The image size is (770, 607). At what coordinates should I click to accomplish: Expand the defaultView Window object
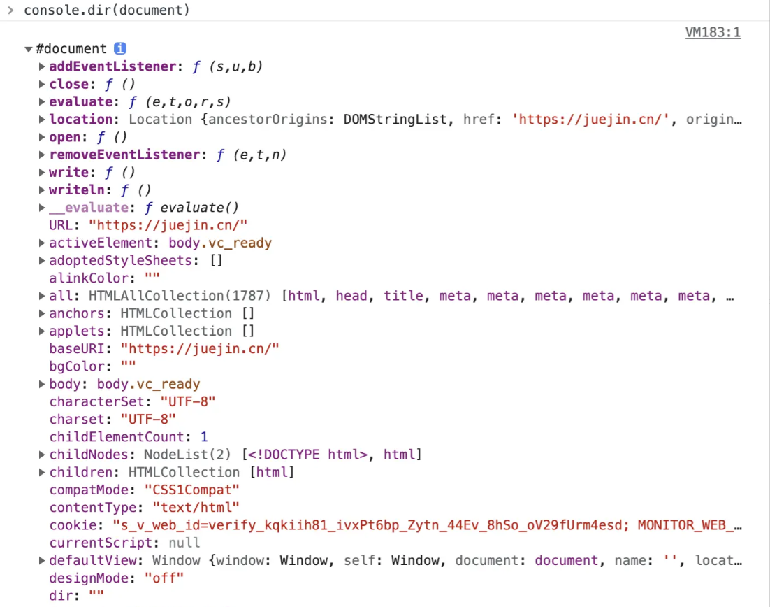(43, 561)
